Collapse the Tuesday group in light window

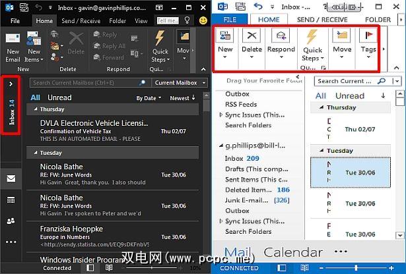tap(321, 150)
